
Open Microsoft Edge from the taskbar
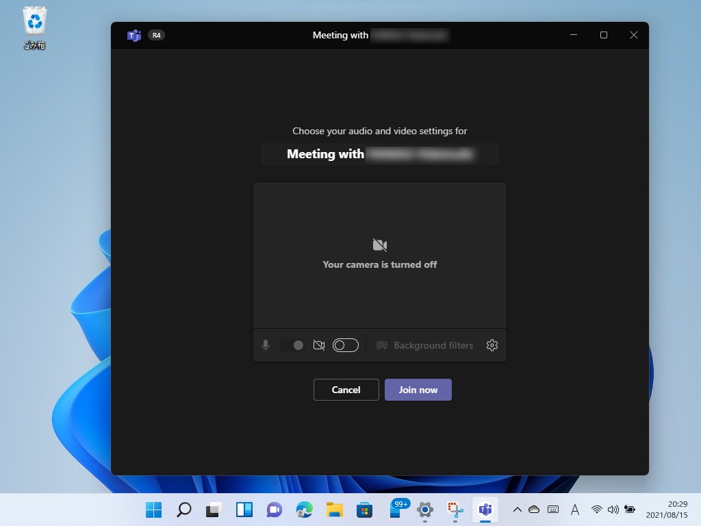point(304,510)
